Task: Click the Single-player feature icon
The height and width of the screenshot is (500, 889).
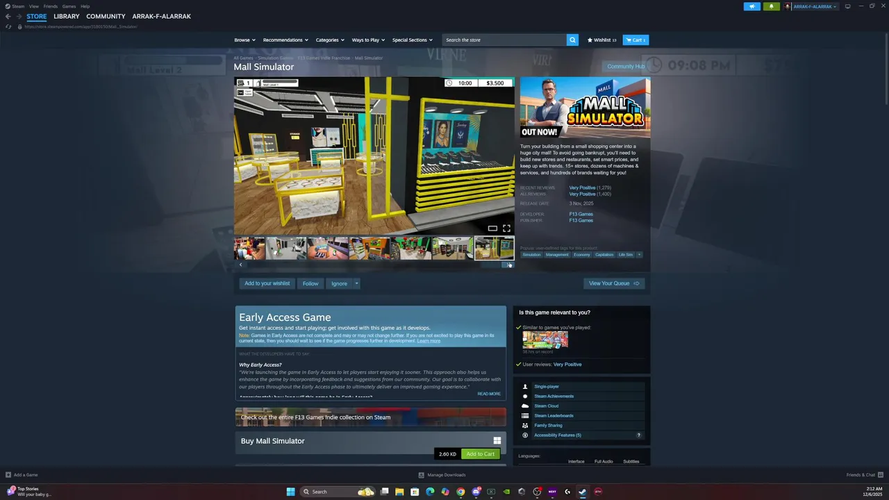Action: [x=525, y=386]
